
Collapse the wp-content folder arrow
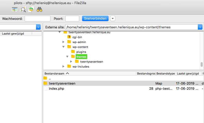(x=63, y=47)
